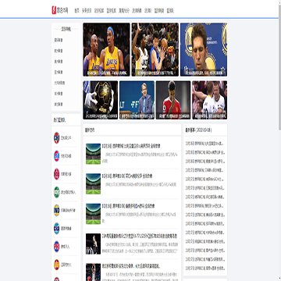Click the teal CHA team logo
Screen dimensions: 281x281
[56, 229]
